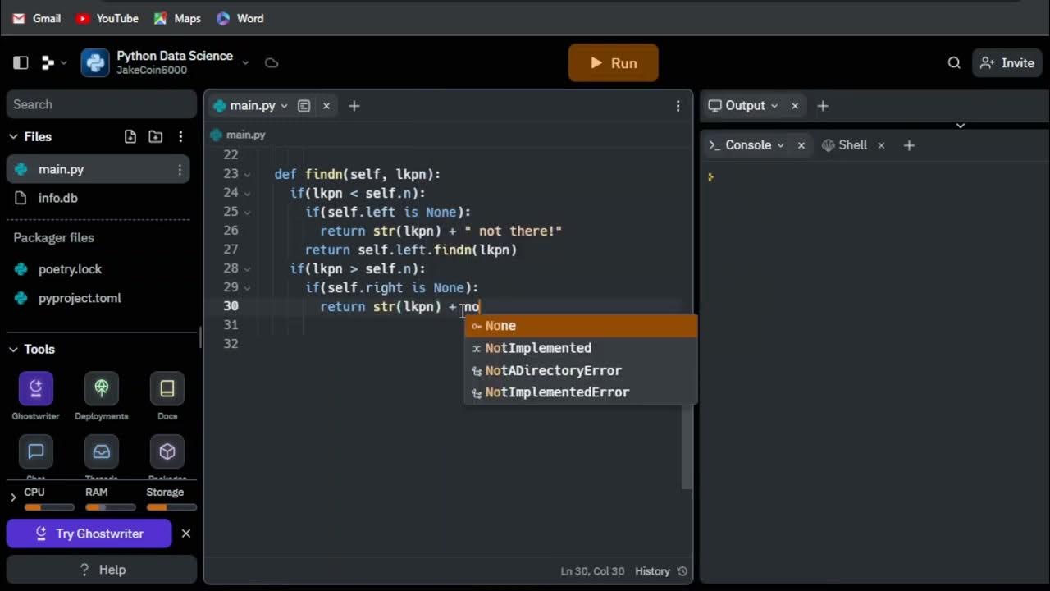Run the program with Run button
Image resolution: width=1050 pixels, height=591 pixels.
pos(614,63)
